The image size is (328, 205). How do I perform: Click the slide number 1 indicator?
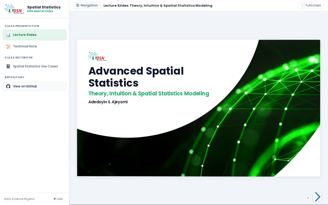308,198
